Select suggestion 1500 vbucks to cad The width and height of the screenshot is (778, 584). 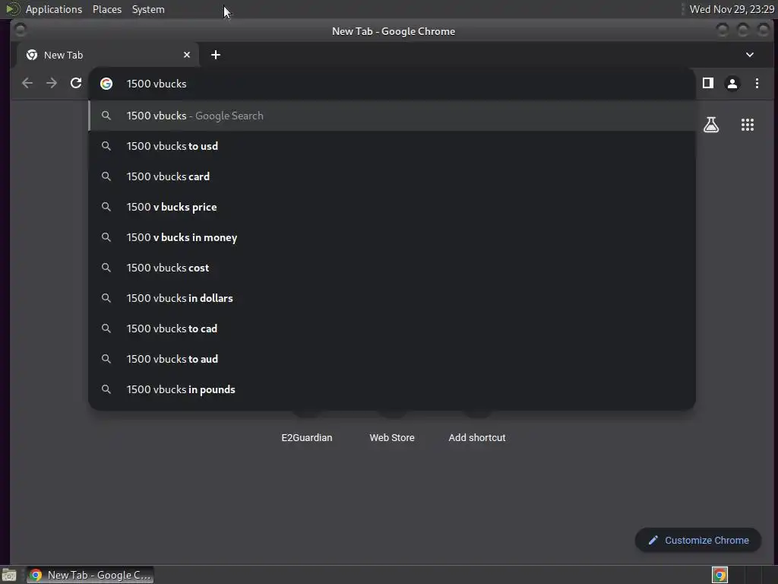click(392, 328)
